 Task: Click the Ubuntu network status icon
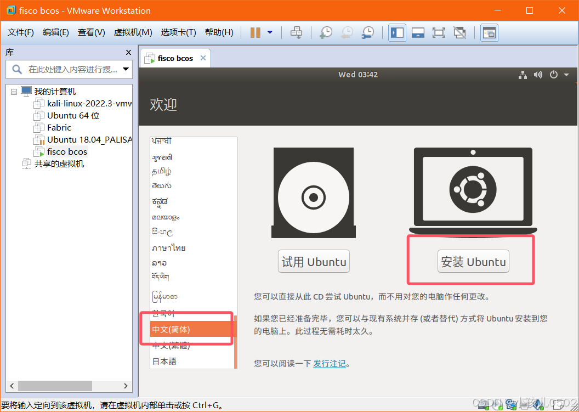[523, 75]
